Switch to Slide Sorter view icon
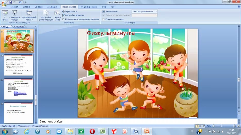241x135 pixels. tap(200, 126)
